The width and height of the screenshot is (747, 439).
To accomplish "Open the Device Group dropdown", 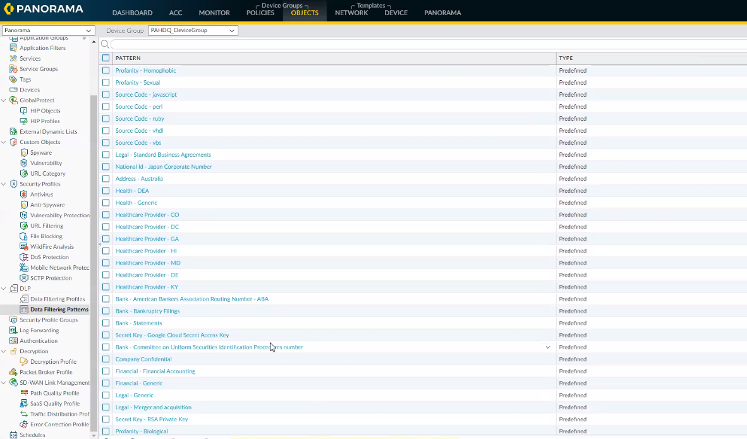I will tap(193, 30).
